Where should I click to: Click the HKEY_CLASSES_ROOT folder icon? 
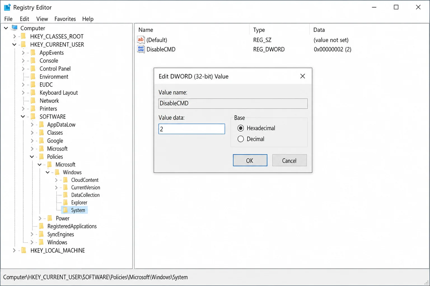(x=24, y=36)
